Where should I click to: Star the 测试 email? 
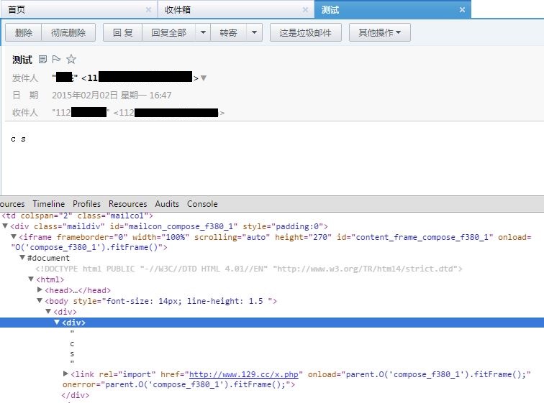coord(71,59)
